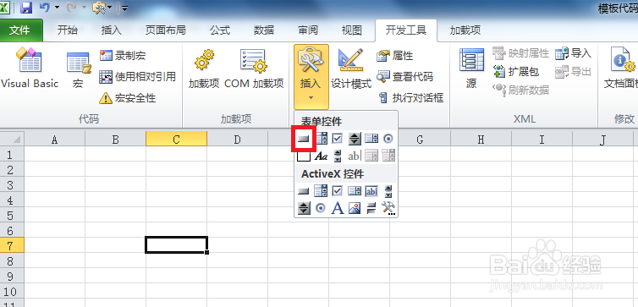Select row 7 header
The width and height of the screenshot is (638, 307).
[x=12, y=245]
